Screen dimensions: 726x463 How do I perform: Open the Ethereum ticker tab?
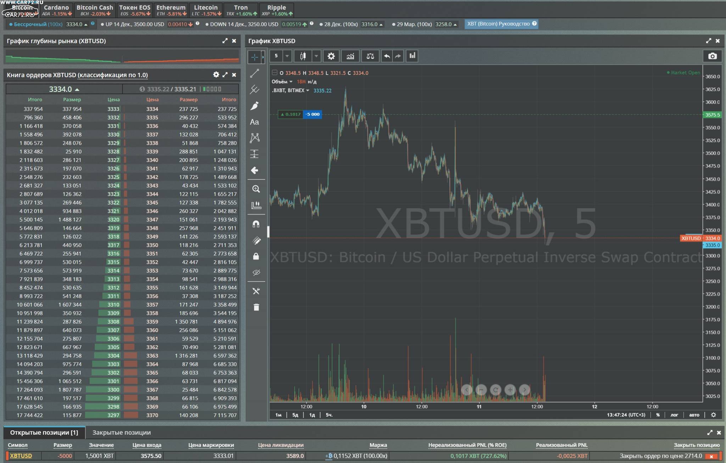point(171,10)
